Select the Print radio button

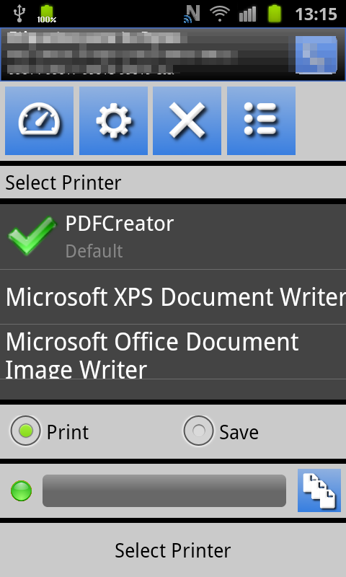[x=25, y=431]
